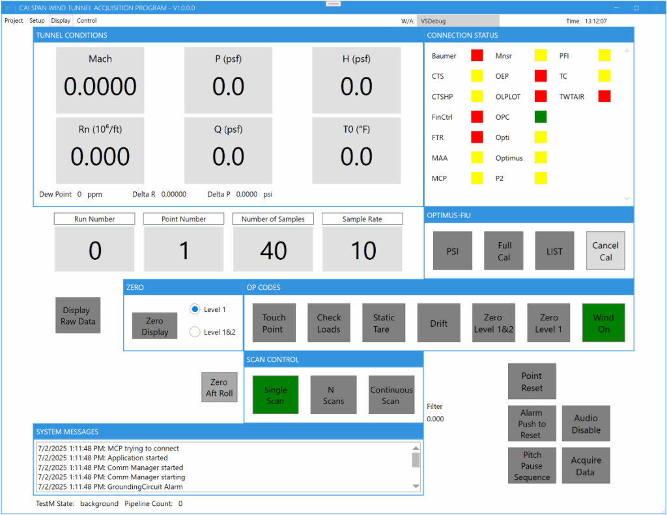667x515 pixels.
Task: Open the Setup menu
Action: coord(37,21)
